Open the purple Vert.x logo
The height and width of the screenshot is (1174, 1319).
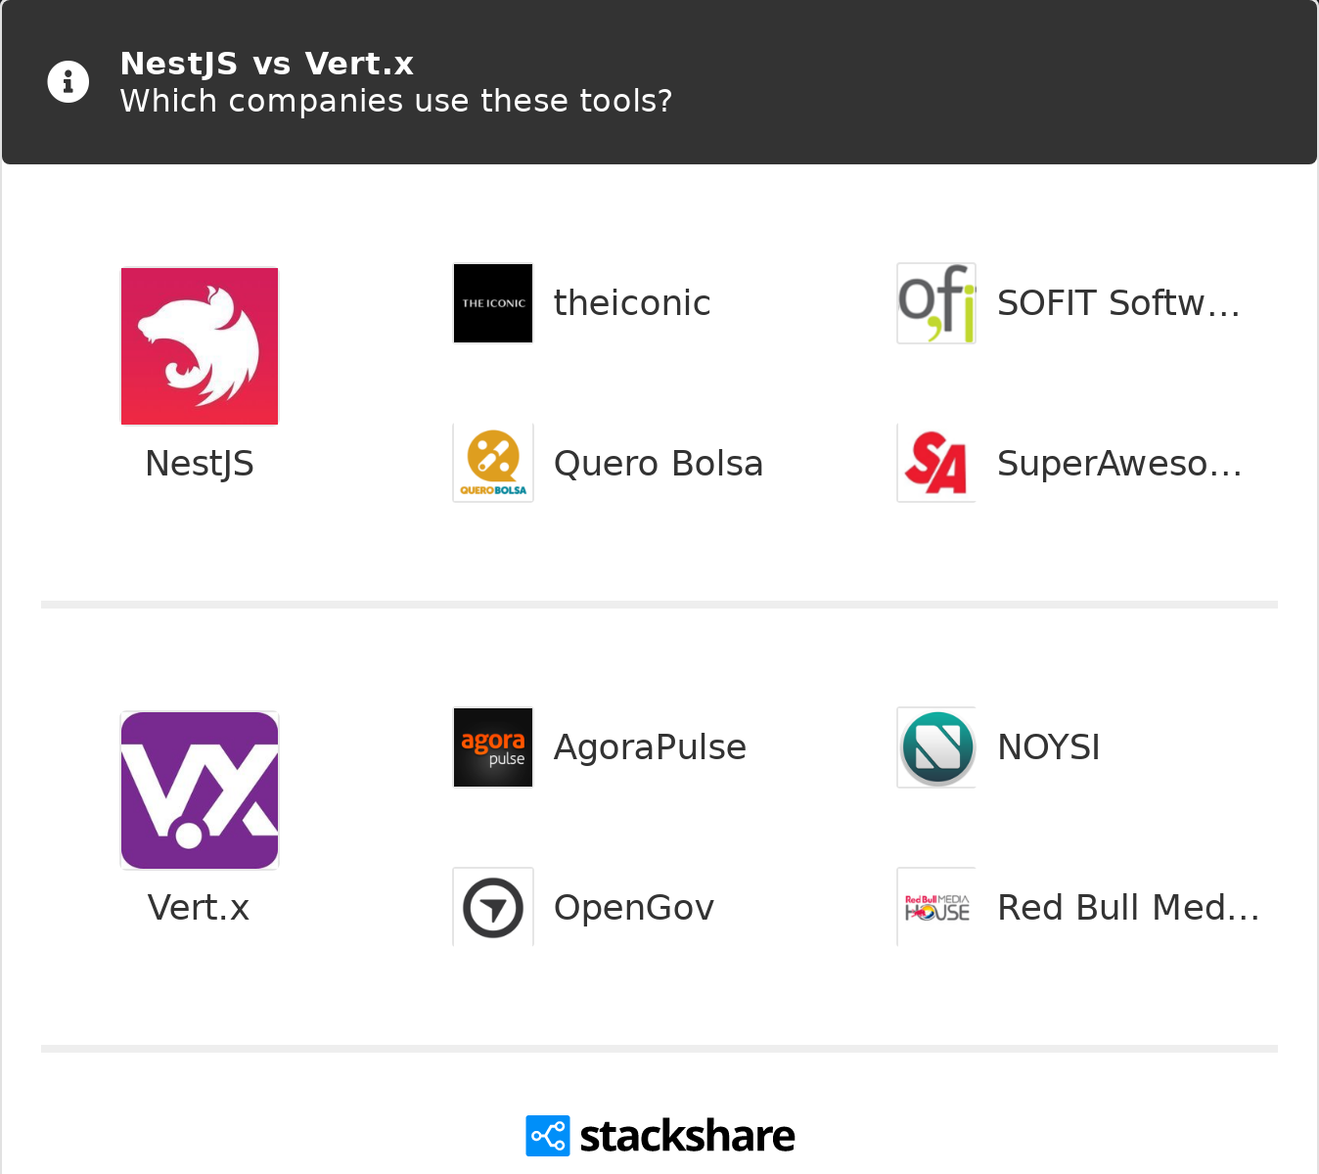point(200,790)
